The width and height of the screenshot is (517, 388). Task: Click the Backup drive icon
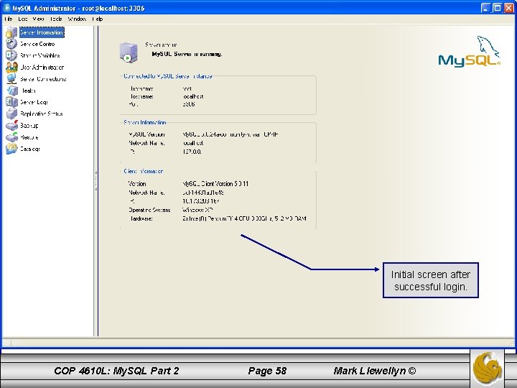pyautogui.click(x=12, y=125)
